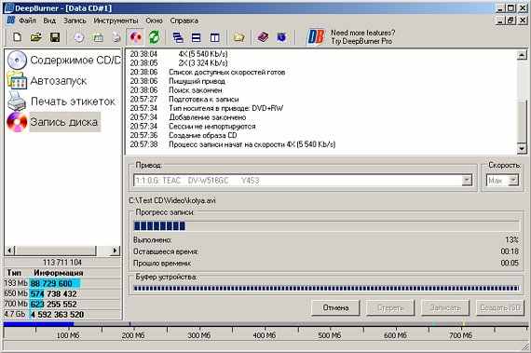Click the 650 Mb row value 574 738 432
531x353 pixels.
[x=53, y=293]
